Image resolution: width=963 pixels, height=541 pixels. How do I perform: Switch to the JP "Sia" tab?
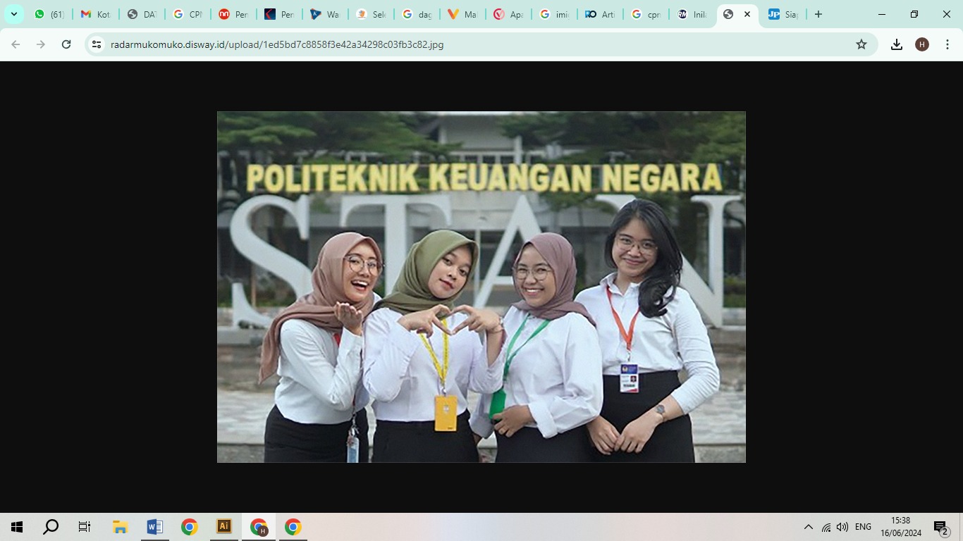click(784, 14)
